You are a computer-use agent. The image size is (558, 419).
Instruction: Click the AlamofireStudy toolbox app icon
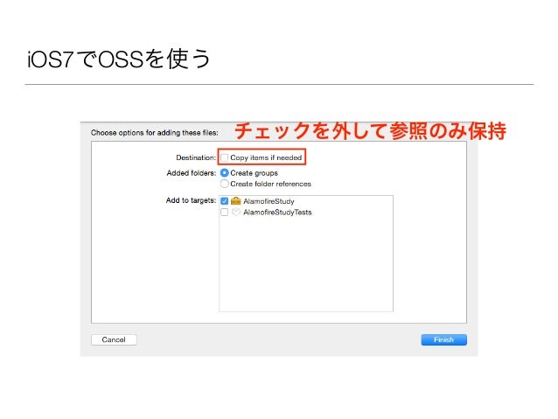[x=235, y=201]
